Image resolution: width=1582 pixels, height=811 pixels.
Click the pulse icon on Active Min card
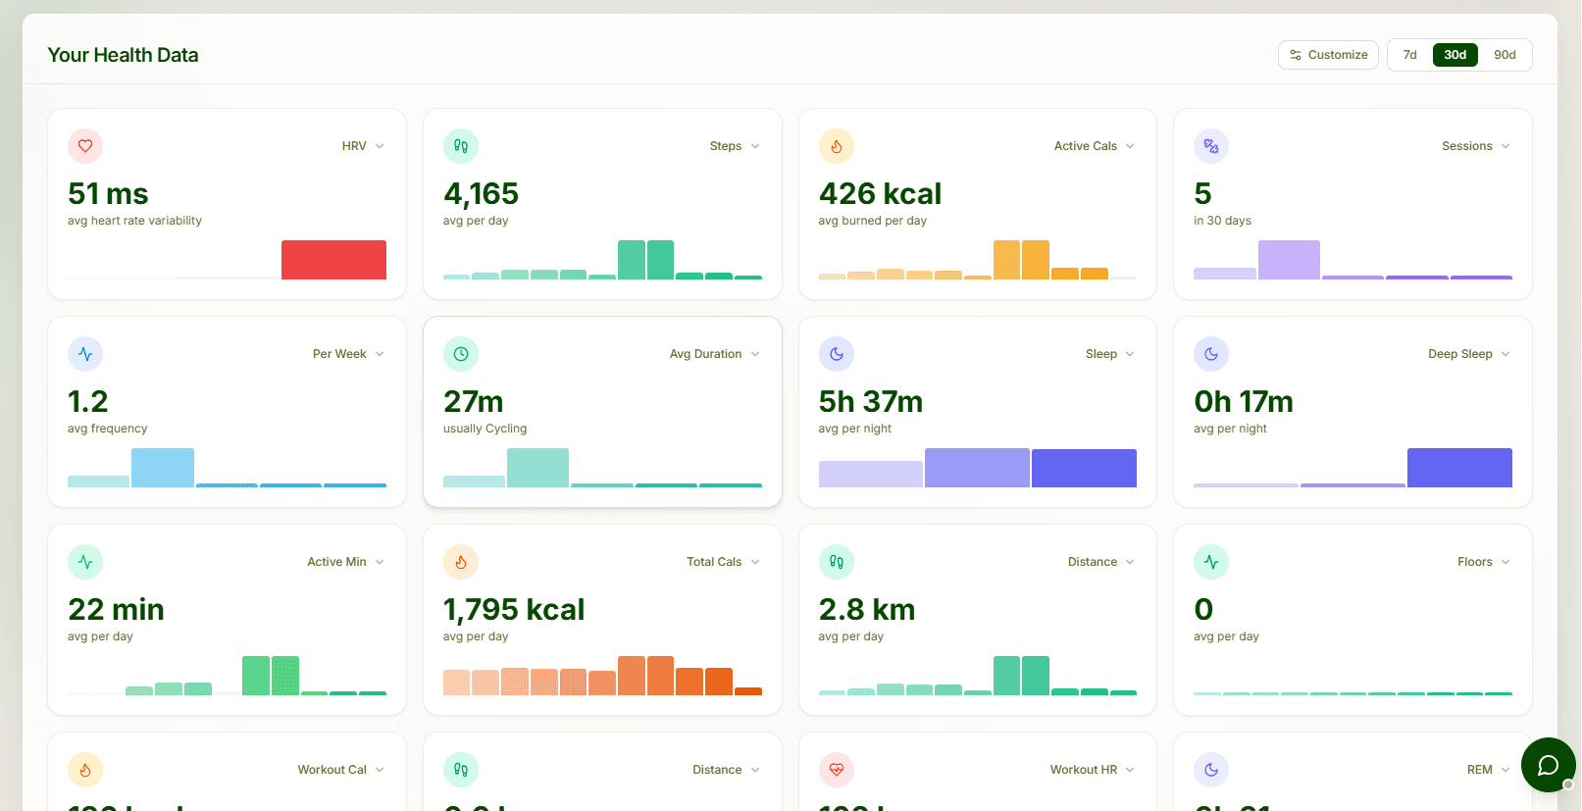click(85, 562)
